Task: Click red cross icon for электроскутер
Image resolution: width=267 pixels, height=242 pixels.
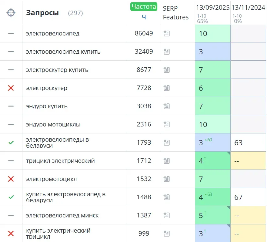Action: [x=11, y=88]
